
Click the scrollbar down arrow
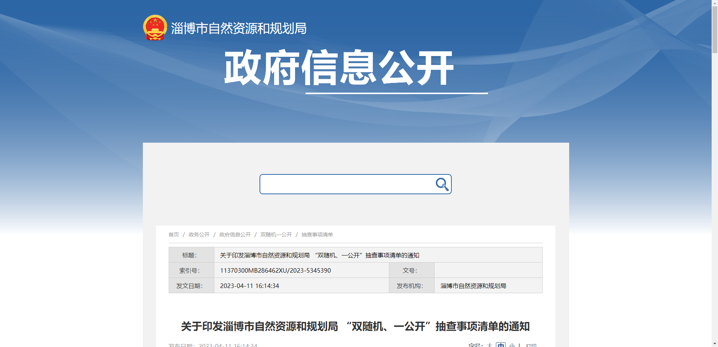pos(715,344)
